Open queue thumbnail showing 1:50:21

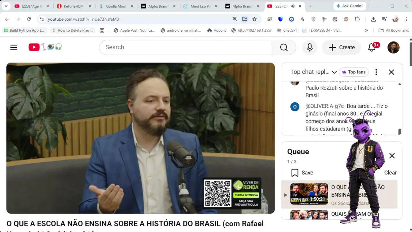tap(309, 194)
